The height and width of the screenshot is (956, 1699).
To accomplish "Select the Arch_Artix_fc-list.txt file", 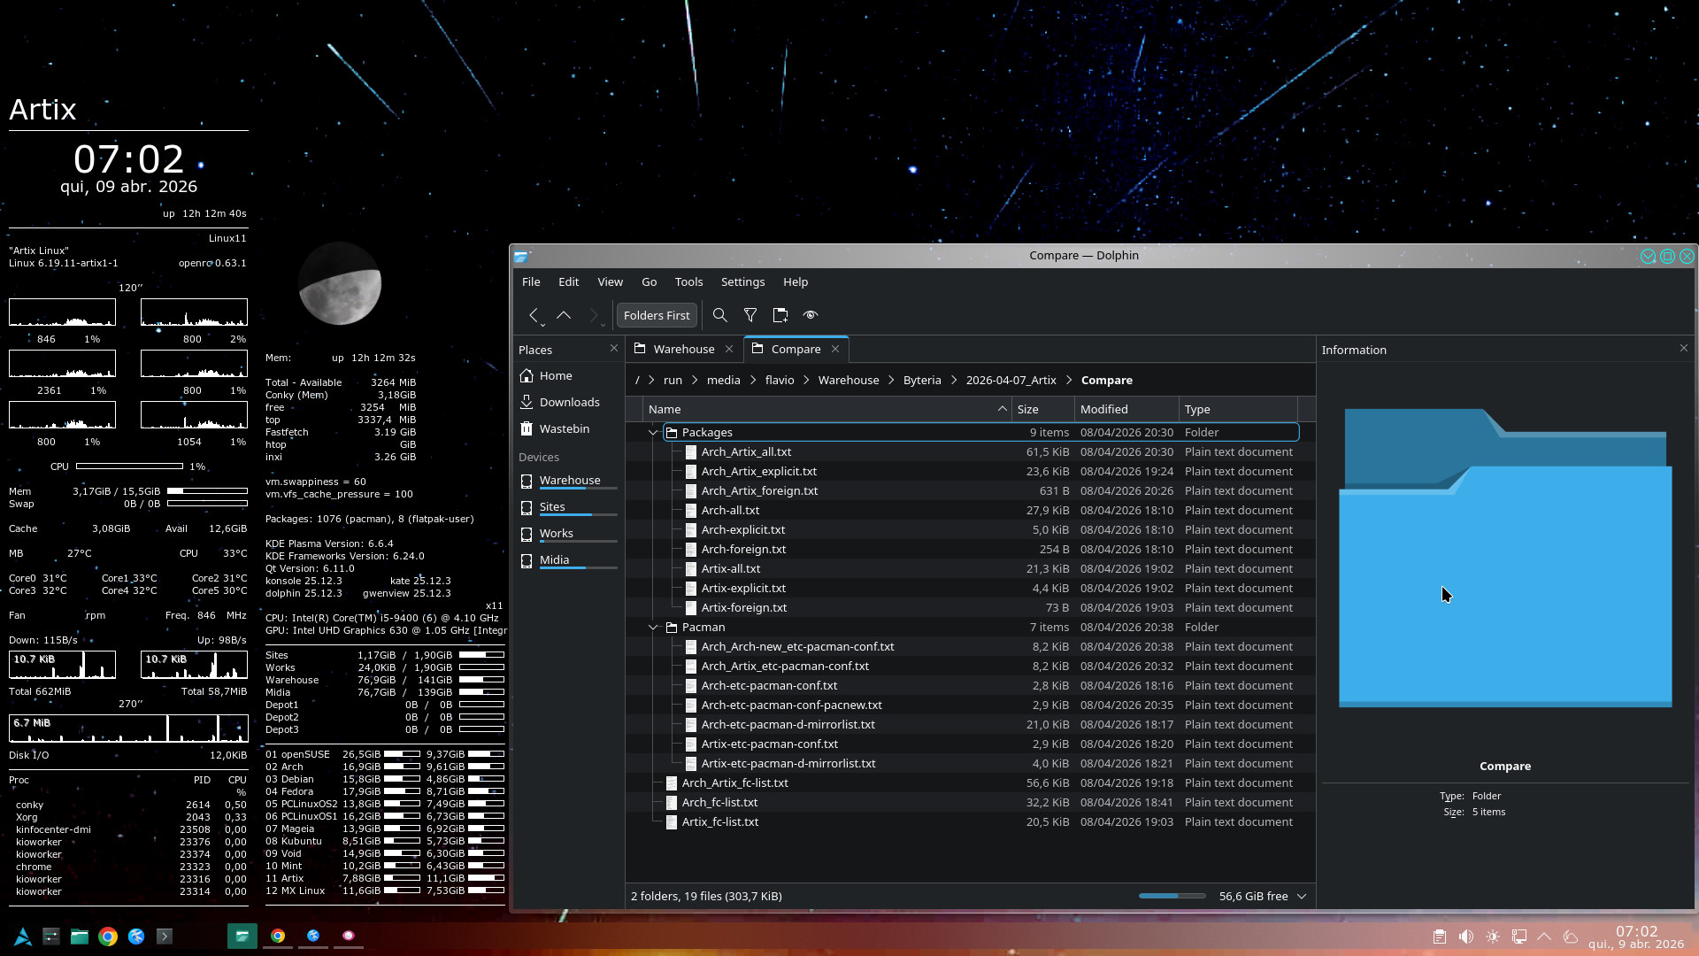I will 734,783.
